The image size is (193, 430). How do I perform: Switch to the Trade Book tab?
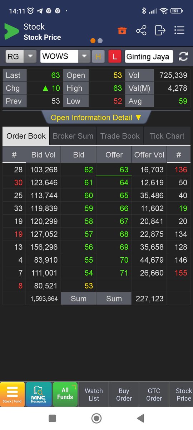point(120,136)
